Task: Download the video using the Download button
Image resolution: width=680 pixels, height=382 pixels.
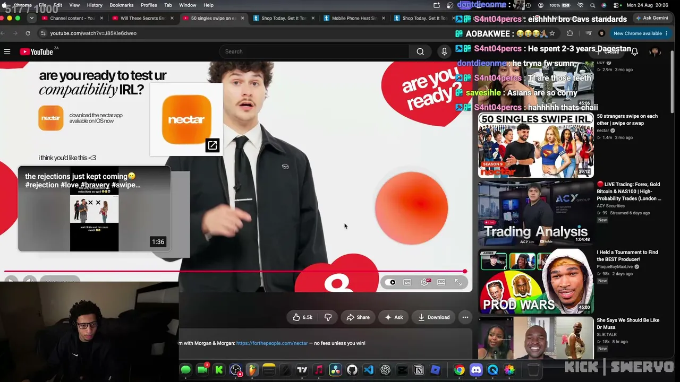Action: (434, 317)
